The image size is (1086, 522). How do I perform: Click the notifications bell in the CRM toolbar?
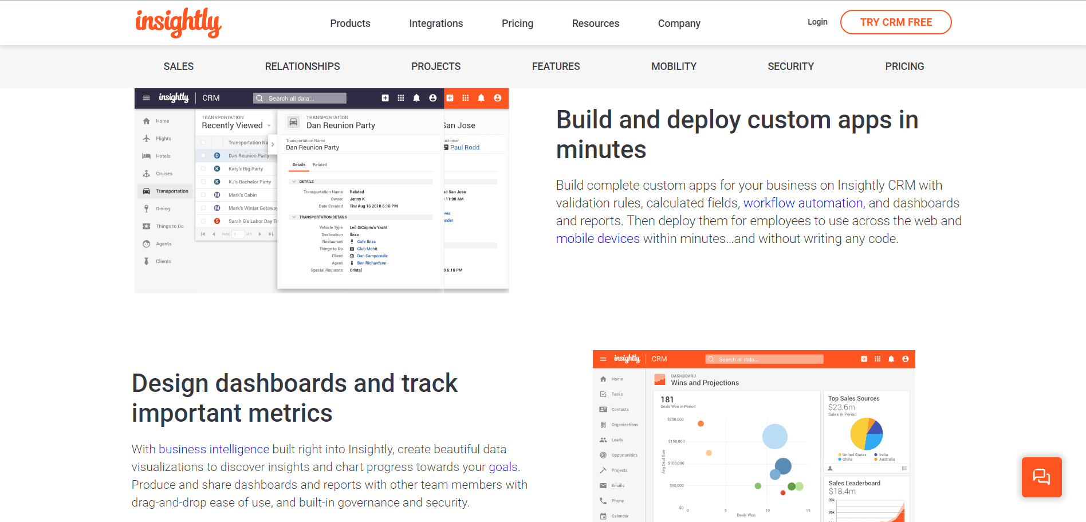[416, 98]
